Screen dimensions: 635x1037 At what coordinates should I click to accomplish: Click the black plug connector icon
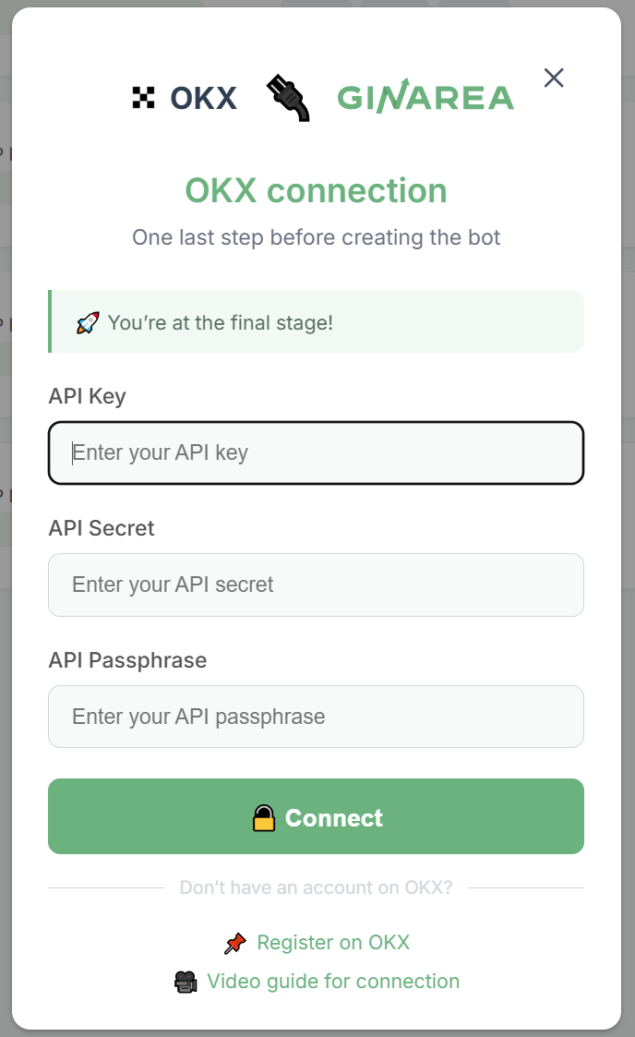coord(288,98)
